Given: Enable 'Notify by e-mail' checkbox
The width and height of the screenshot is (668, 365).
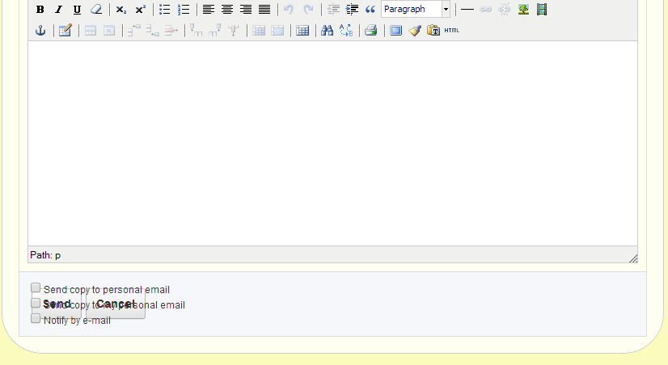Looking at the screenshot, I should [36, 318].
